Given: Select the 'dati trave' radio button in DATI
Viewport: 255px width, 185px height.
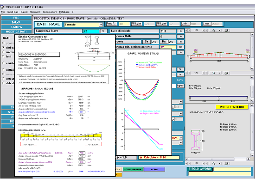Looking at the screenshot, I should (x=3, y=47).
